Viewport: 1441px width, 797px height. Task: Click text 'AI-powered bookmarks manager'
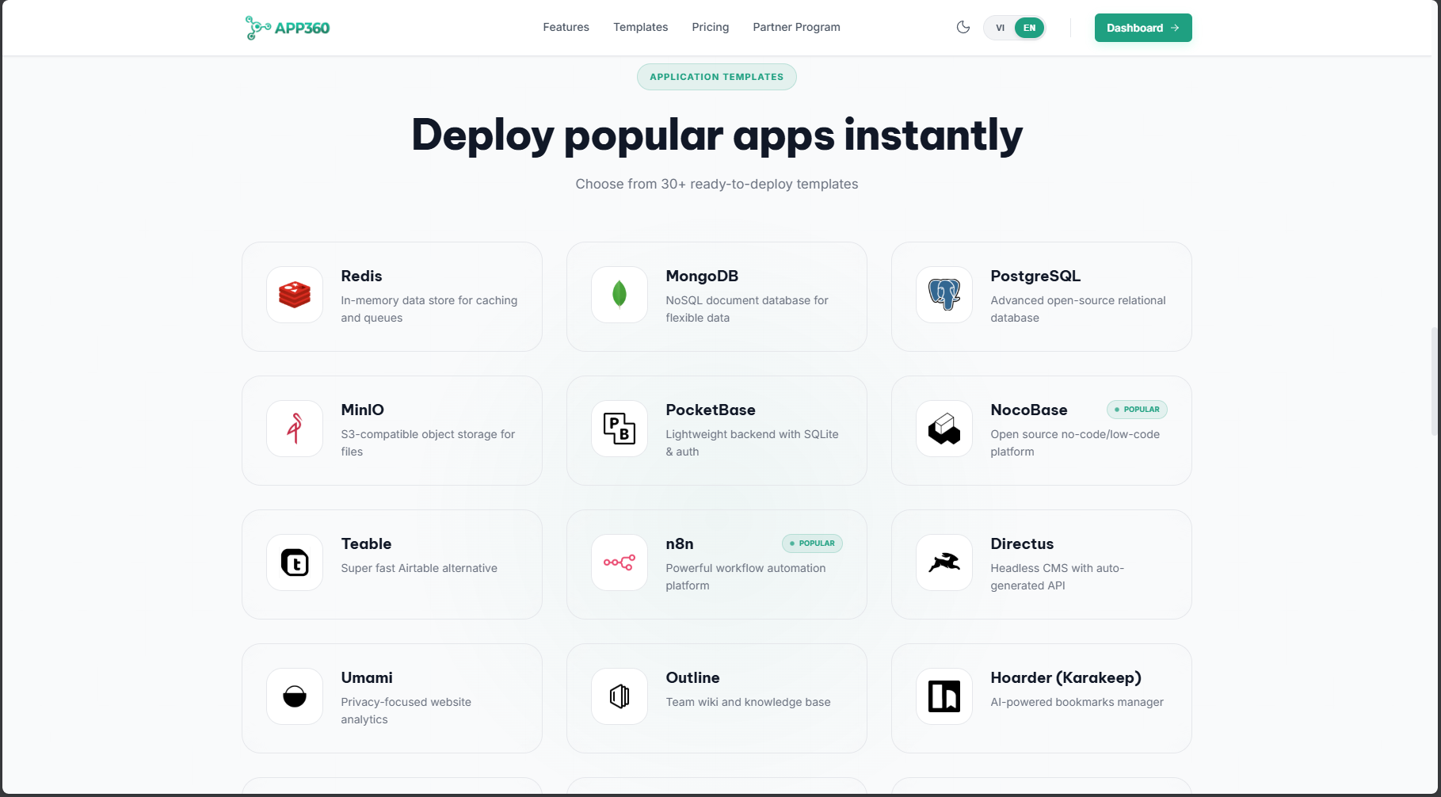[1077, 702]
